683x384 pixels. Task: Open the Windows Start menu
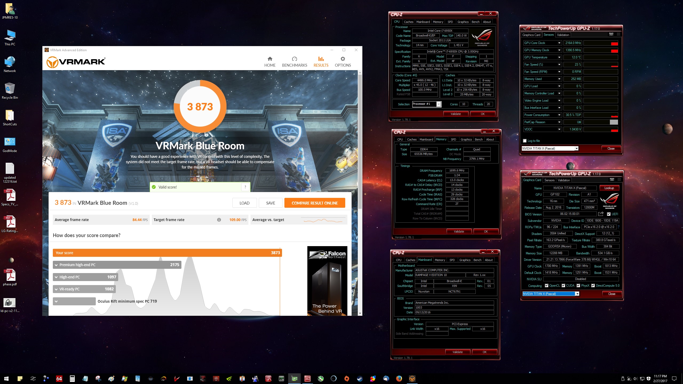click(x=6, y=378)
